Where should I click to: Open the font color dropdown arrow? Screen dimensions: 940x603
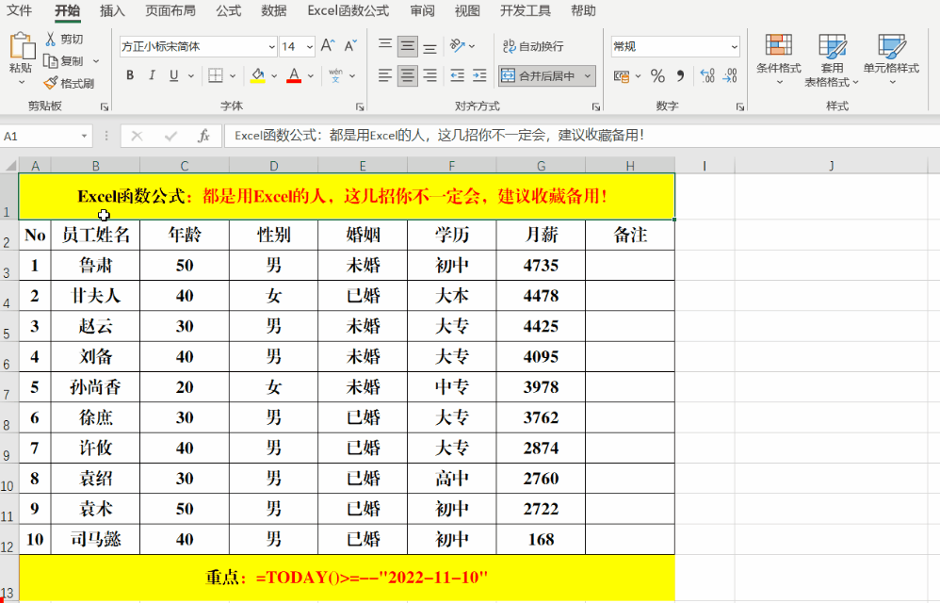[311, 76]
